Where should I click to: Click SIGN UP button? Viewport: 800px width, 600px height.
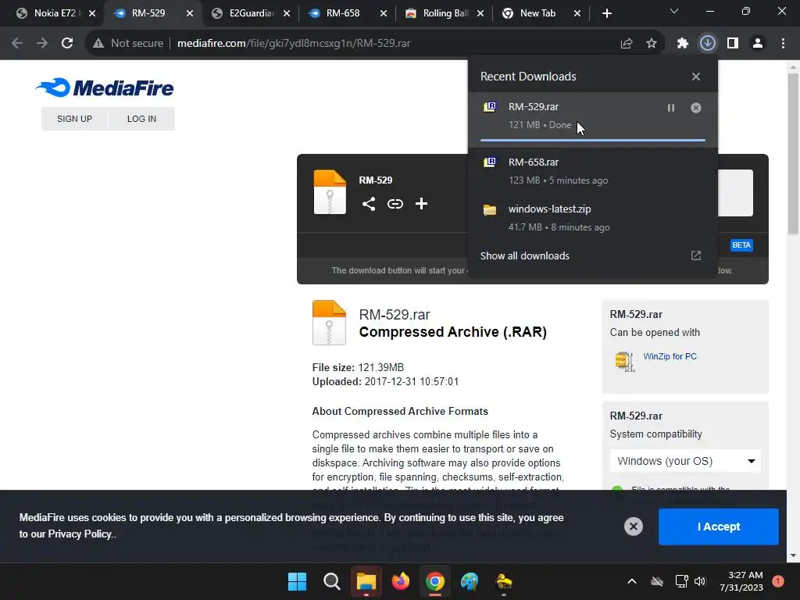74,119
